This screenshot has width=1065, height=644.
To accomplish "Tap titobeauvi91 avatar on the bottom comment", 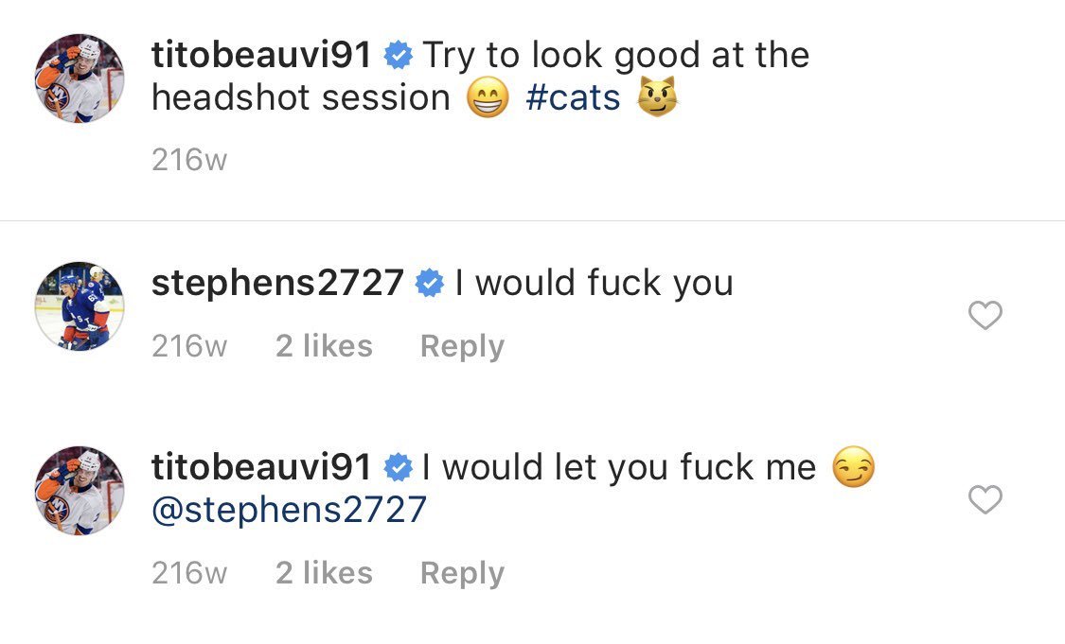I will coord(80,491).
